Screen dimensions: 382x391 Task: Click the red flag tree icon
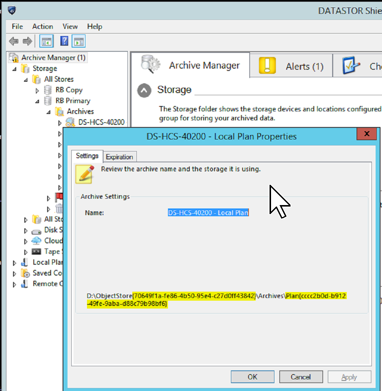(x=59, y=198)
